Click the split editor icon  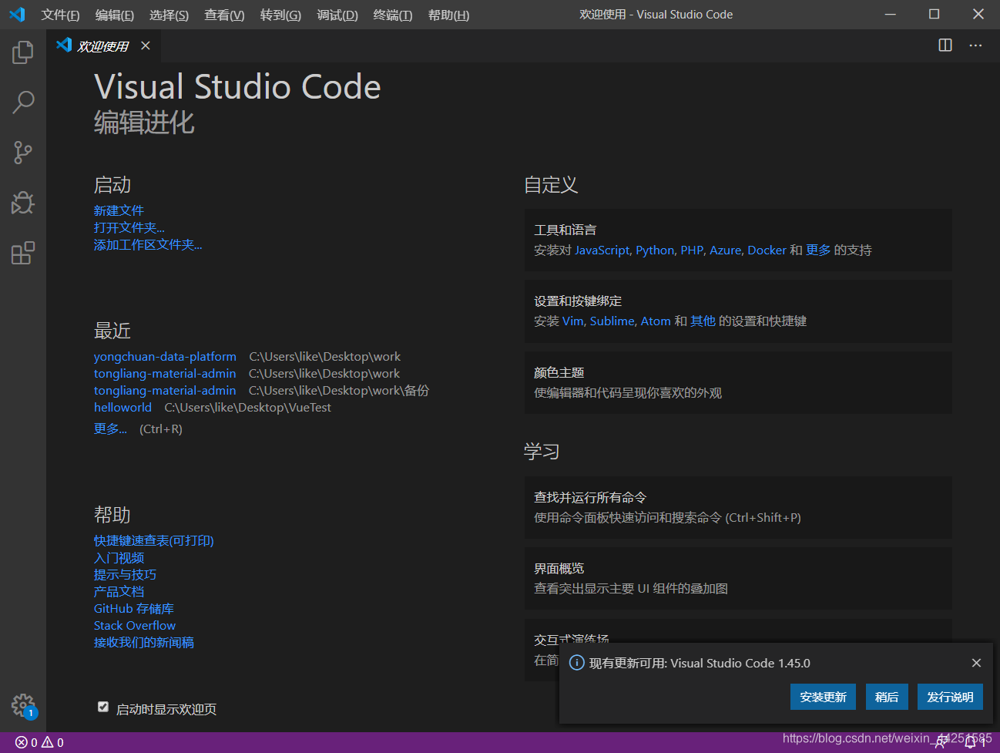tap(945, 45)
